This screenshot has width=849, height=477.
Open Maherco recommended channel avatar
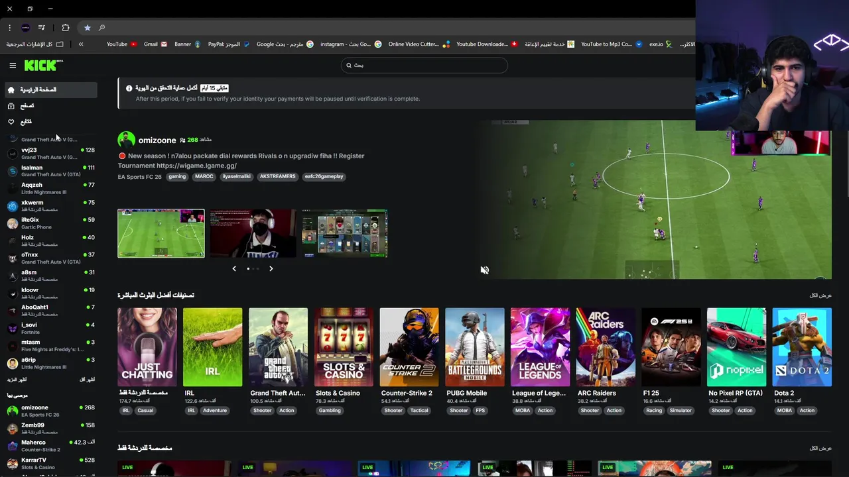[x=12, y=446]
